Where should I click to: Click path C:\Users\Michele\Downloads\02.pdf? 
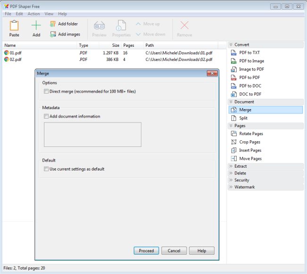tap(179, 60)
